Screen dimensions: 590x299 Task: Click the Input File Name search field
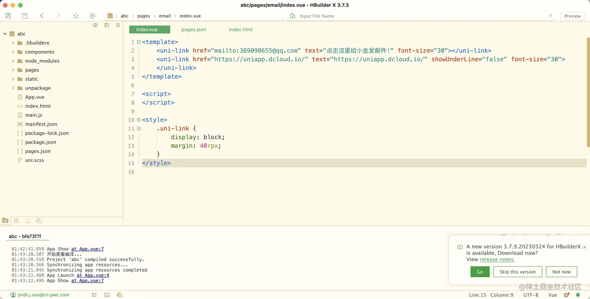click(421, 16)
